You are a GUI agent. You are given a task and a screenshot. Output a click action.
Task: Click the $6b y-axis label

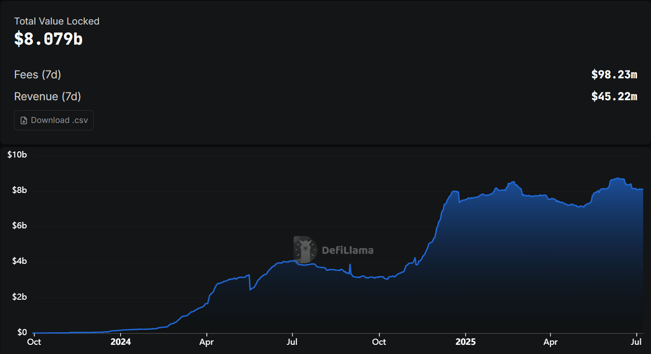point(19,226)
